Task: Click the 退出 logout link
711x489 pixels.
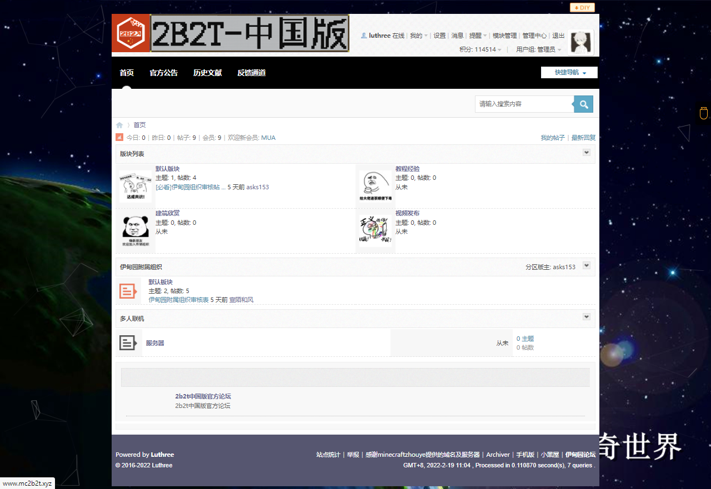Action: coord(558,36)
